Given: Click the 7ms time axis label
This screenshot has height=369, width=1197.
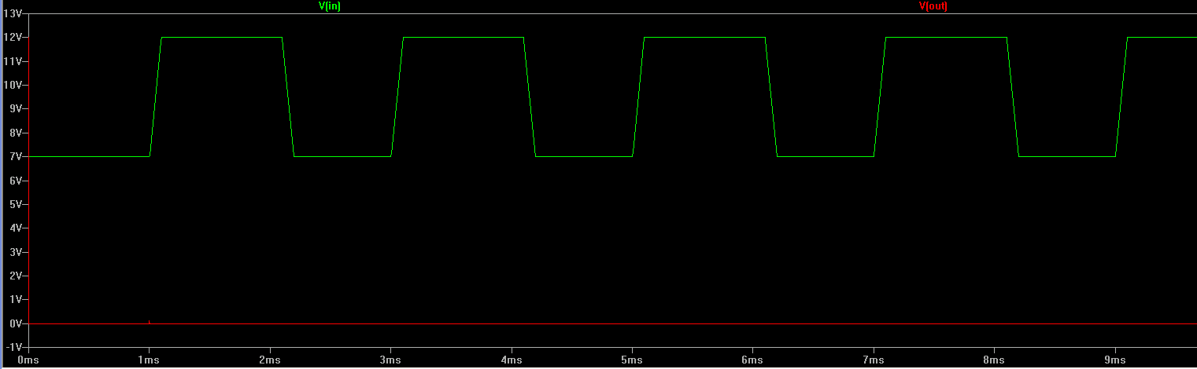Looking at the screenshot, I should pos(874,361).
